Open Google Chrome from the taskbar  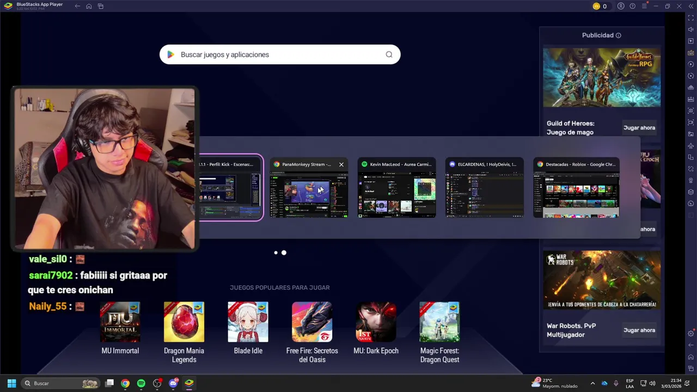point(125,383)
